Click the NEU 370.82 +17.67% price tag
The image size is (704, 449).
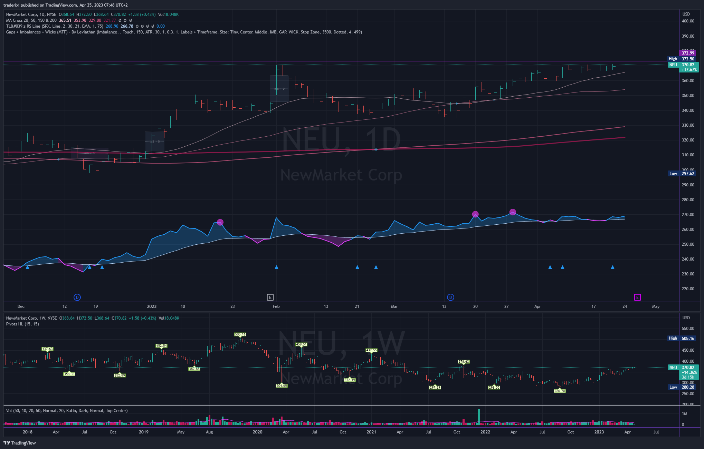click(683, 67)
